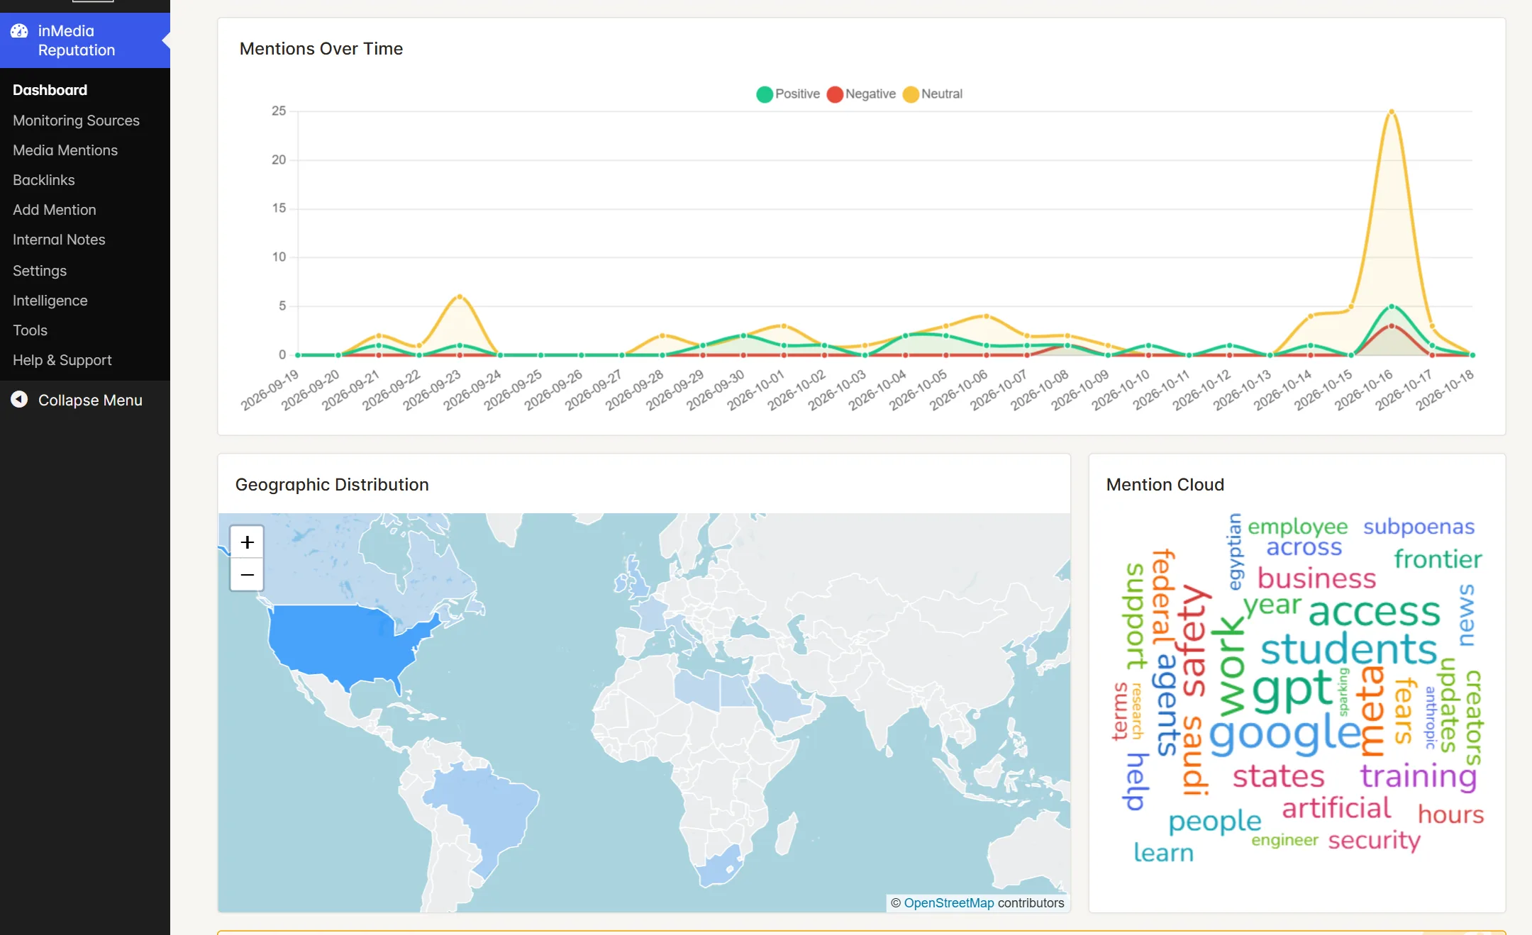Go to Media Mentions page
1532x935 pixels.
tap(65, 150)
